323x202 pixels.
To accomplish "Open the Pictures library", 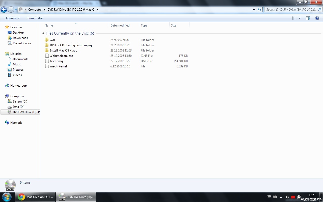I will click(18, 70).
